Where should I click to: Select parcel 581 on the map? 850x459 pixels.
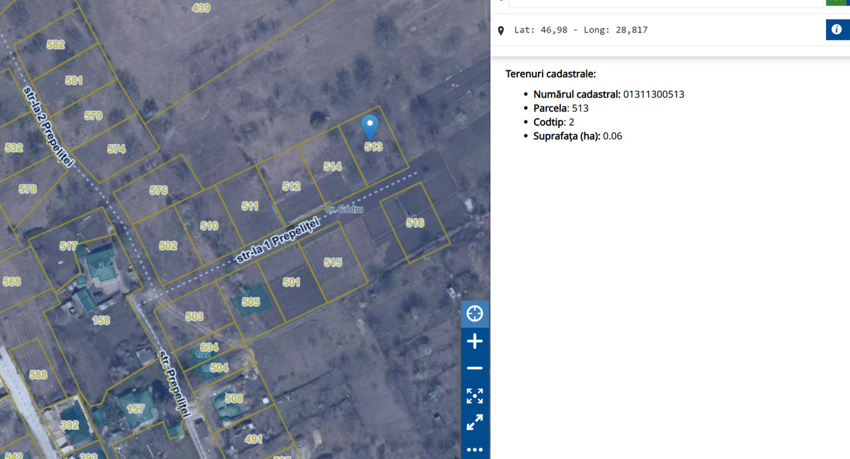[x=74, y=80]
